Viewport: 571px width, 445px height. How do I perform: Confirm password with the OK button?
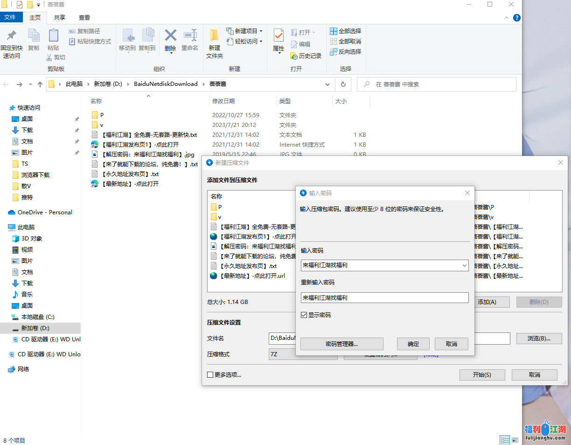413,344
